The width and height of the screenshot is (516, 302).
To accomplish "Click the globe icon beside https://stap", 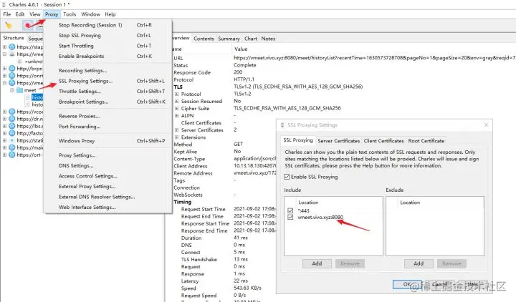I will [x=12, y=47].
